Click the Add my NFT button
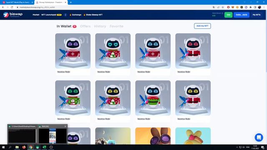 pos(202,26)
